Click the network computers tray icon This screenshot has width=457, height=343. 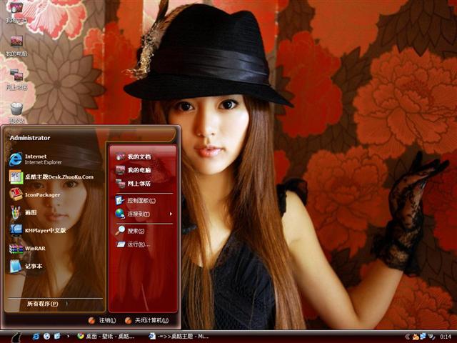tap(423, 337)
